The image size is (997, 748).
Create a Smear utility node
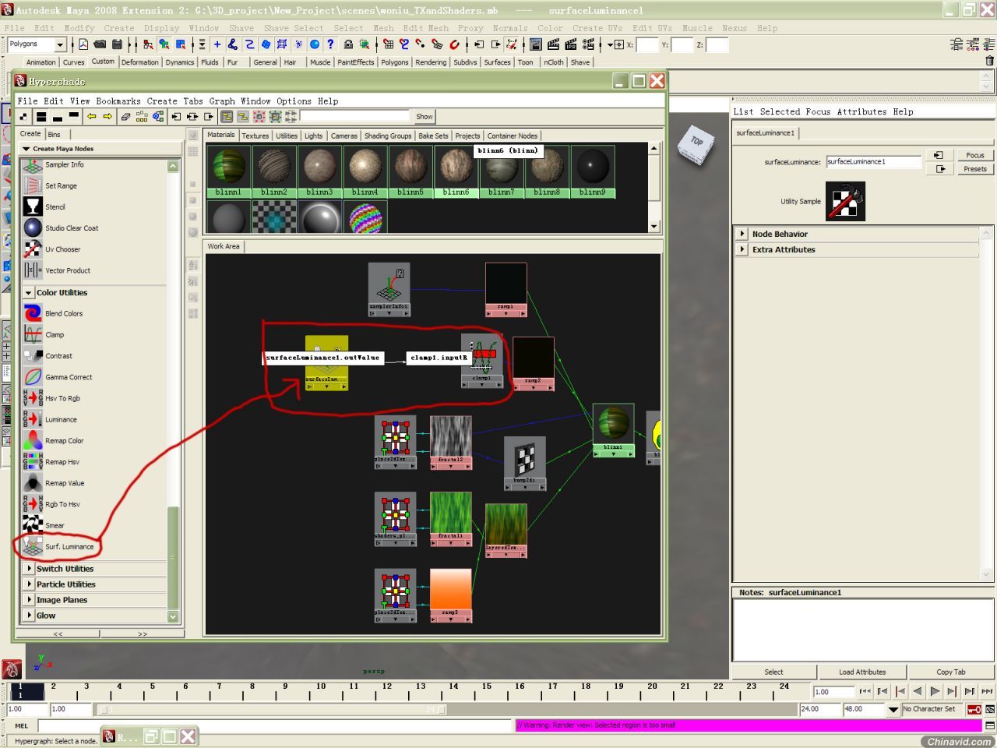tap(44, 525)
